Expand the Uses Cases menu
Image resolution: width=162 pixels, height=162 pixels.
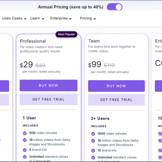(14, 18)
